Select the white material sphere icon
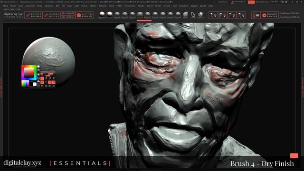304x171 pixels. pyautogui.click(x=110, y=14)
